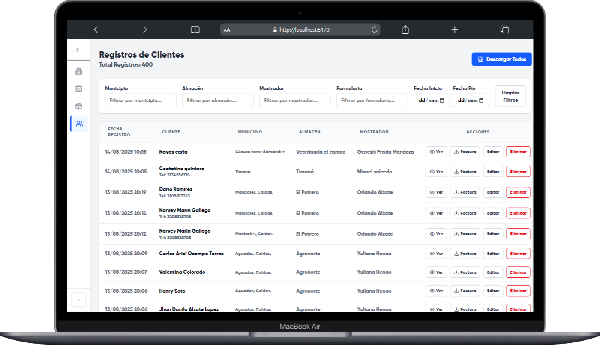Open new browser tab with plus icon
The width and height of the screenshot is (600, 345).
coord(455,30)
